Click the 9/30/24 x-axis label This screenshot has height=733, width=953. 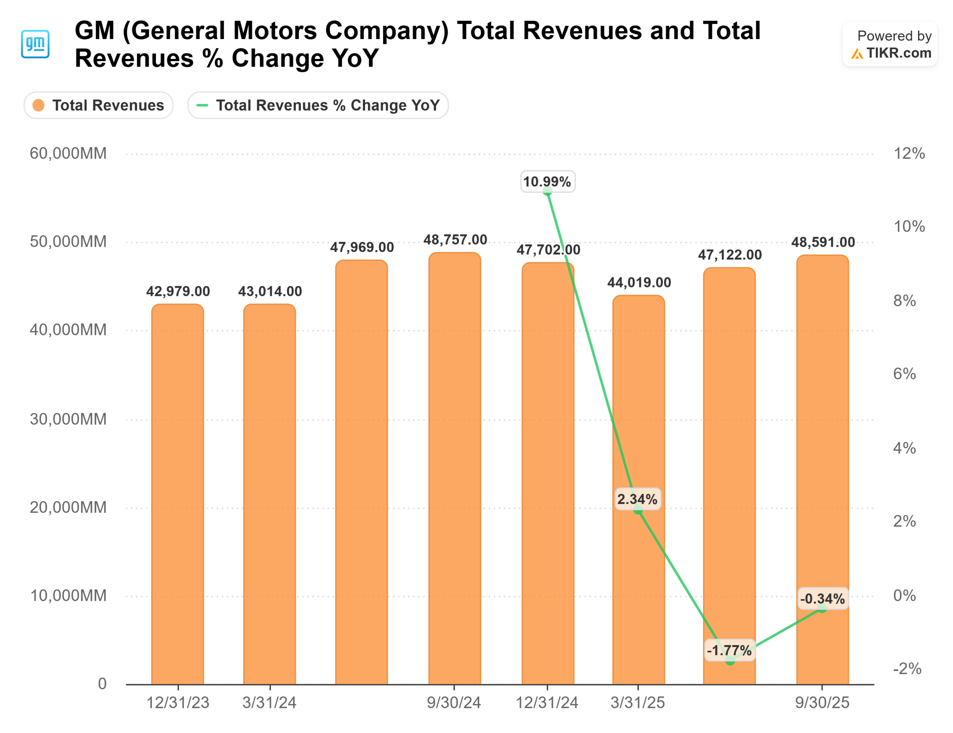pyautogui.click(x=454, y=702)
